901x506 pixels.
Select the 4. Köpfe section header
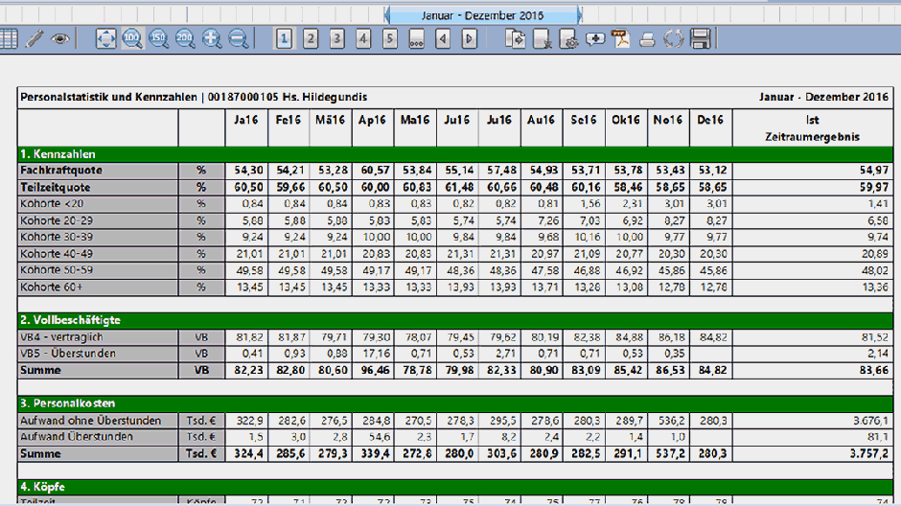pos(455,487)
